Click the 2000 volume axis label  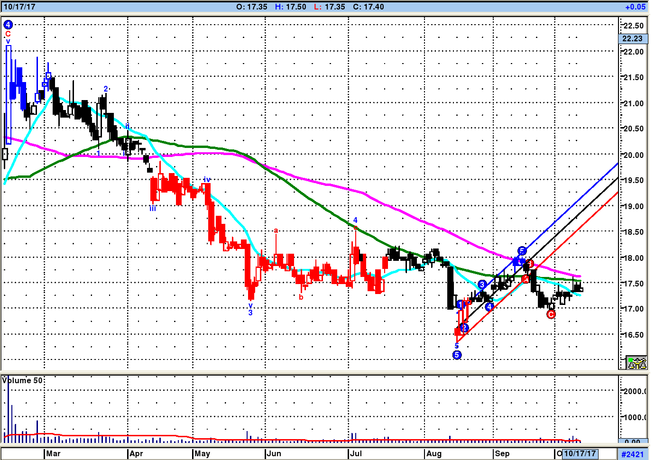pos(635,391)
